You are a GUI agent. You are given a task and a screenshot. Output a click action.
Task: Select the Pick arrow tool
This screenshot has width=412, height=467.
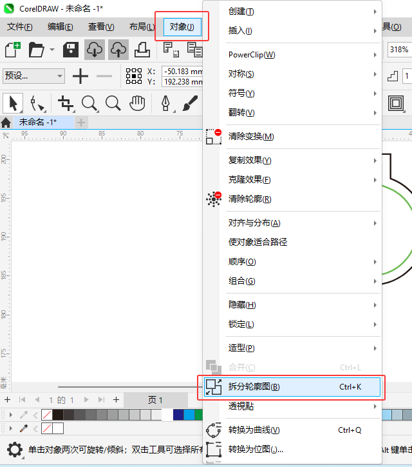coord(13,103)
